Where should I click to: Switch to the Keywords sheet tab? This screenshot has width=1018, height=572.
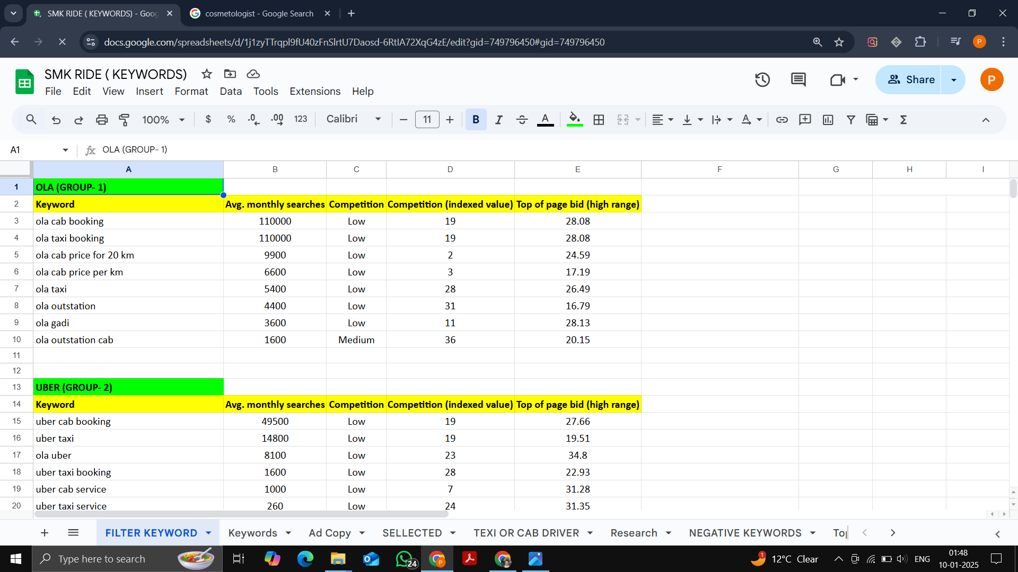point(253,533)
